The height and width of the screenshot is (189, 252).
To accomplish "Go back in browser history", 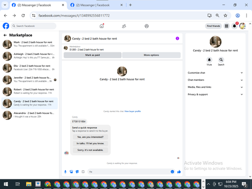I will [x=6, y=16].
